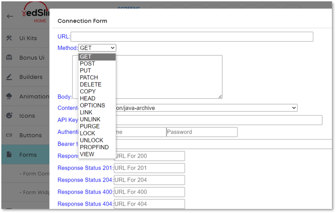Pick COPY from the method list

coord(97,92)
